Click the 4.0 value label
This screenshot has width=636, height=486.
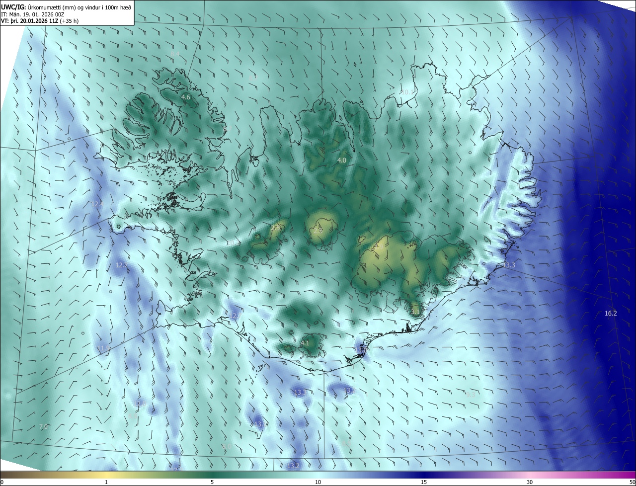[x=342, y=160]
